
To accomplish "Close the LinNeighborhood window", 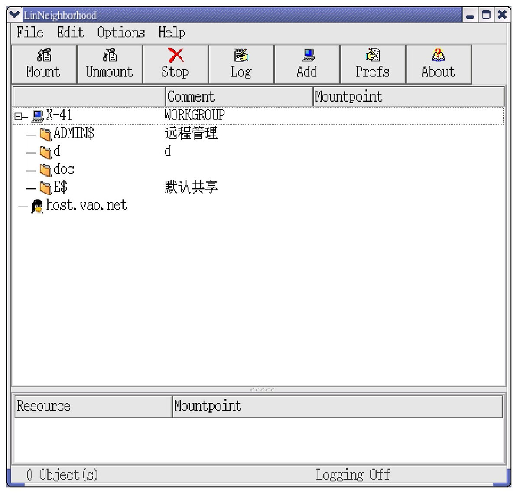I will pos(502,15).
